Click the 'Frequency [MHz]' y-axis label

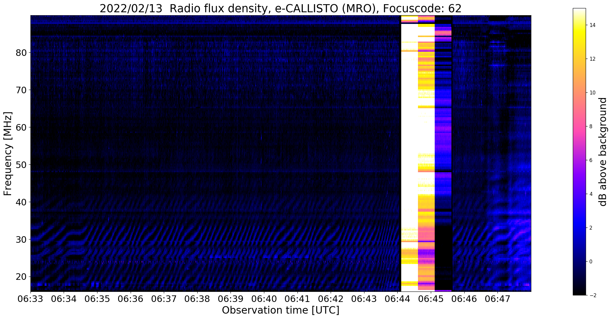8,154
